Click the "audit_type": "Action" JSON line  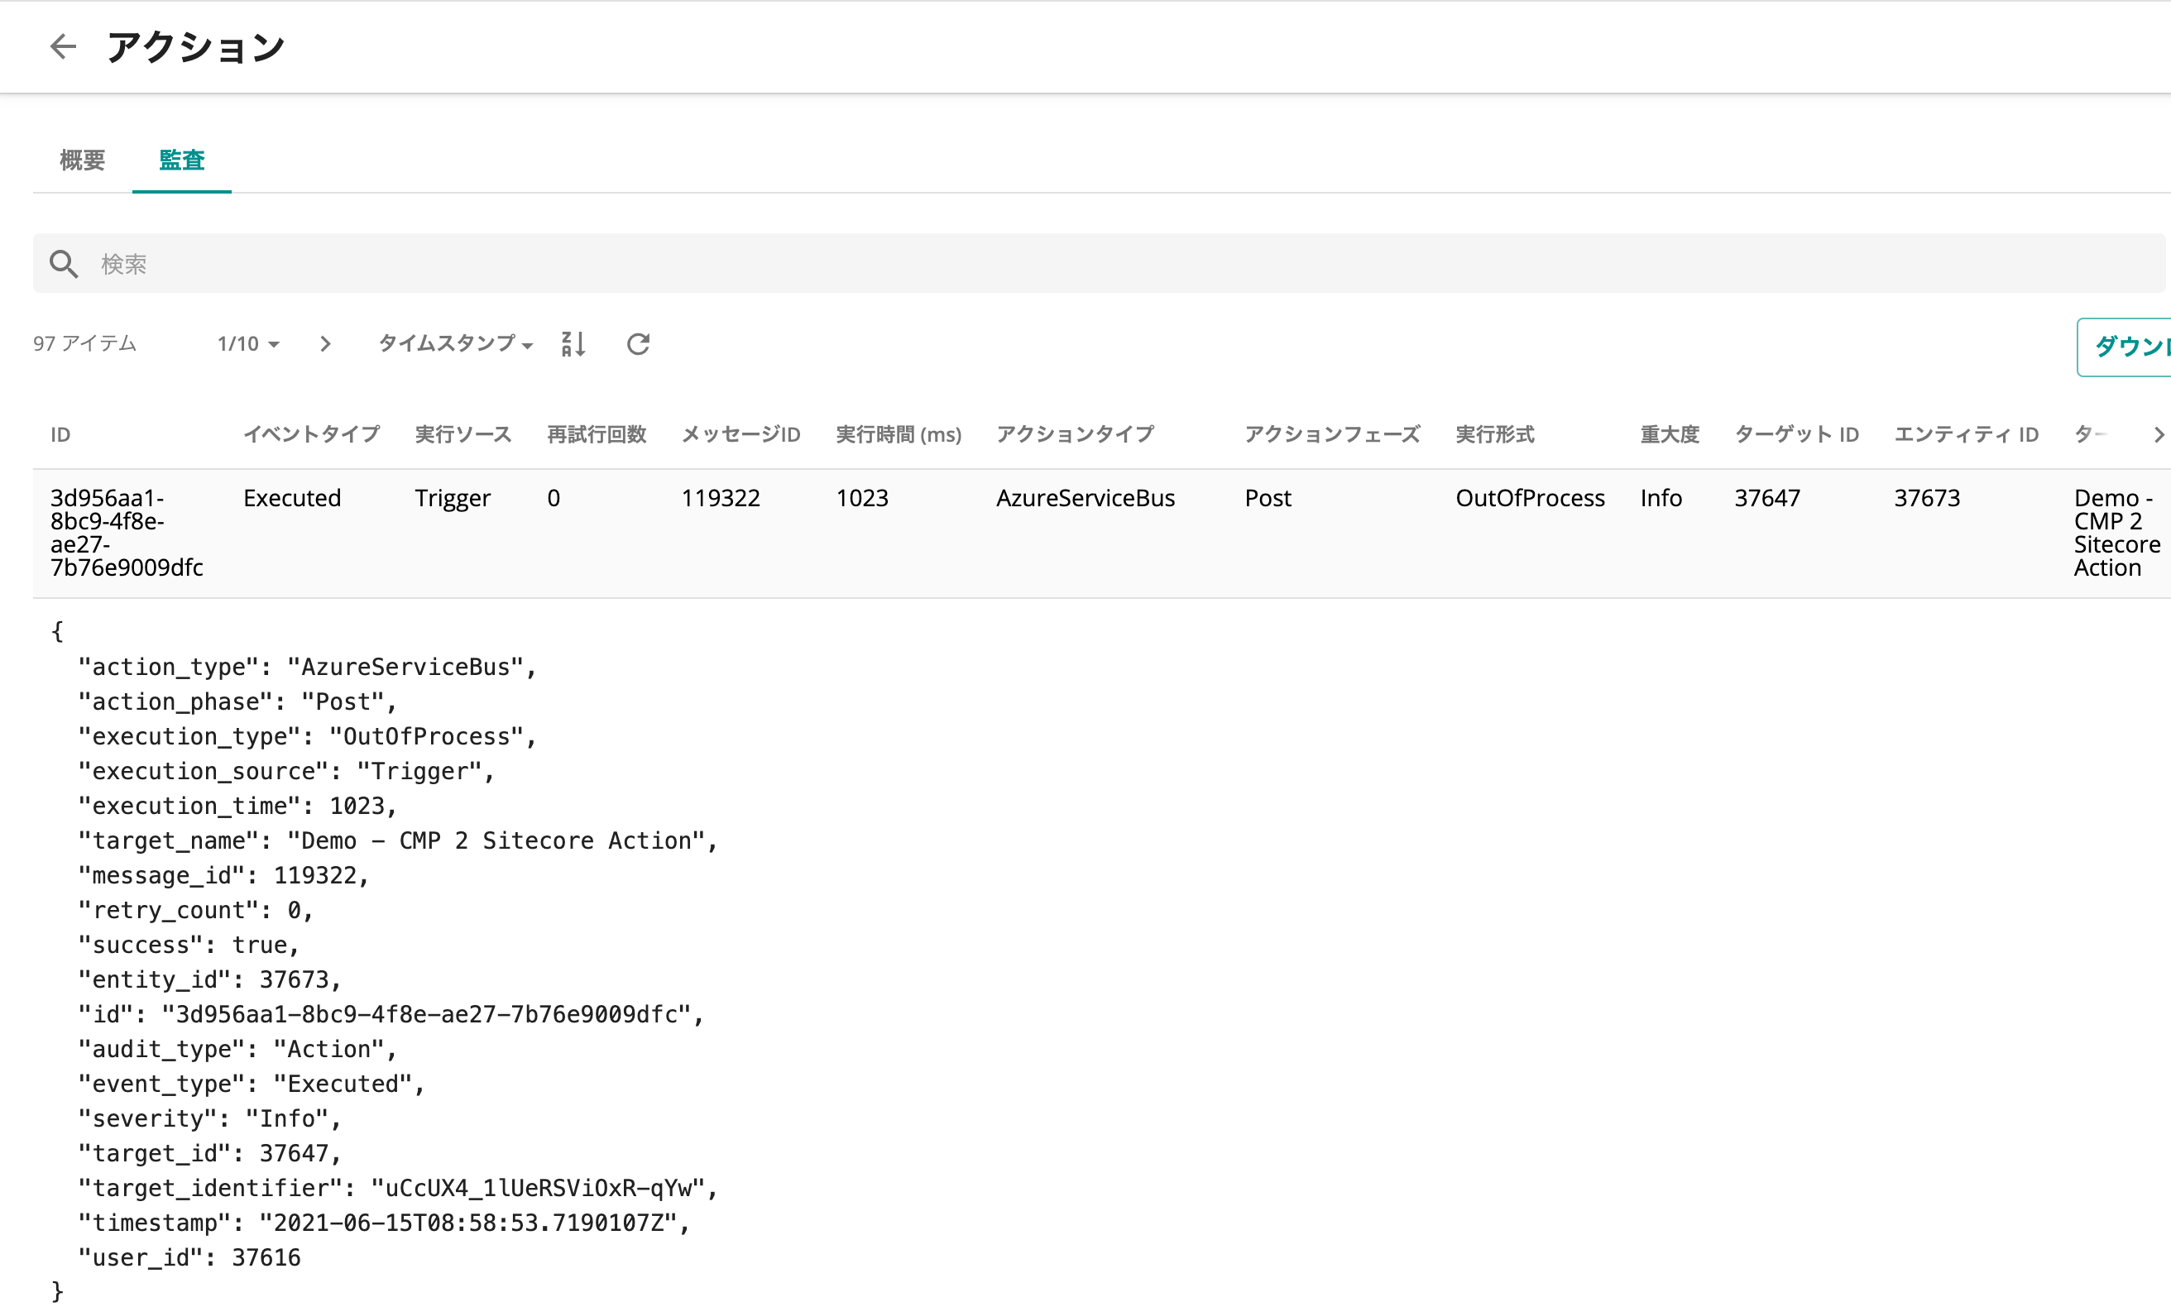pyautogui.click(x=237, y=1050)
